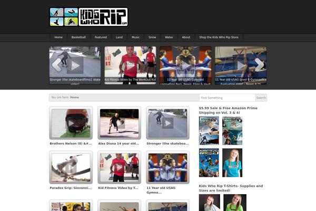Click the Brothers Nelson (8) title link
Screen dimensions: 316x211
tap(71, 143)
